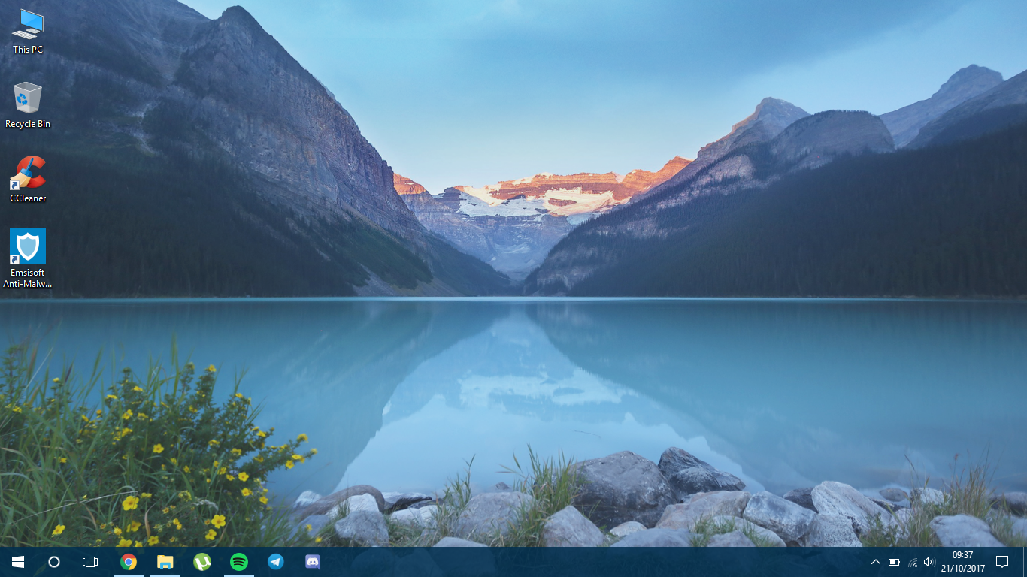Open the Action Center notifications icon
The width and height of the screenshot is (1027, 577).
1002,562
